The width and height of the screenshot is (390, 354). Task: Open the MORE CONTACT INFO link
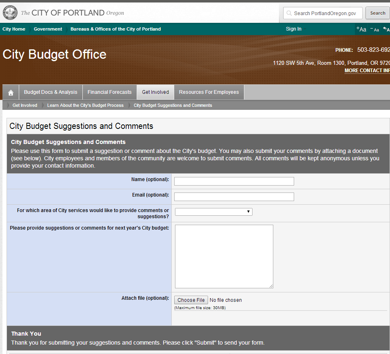[x=367, y=71]
